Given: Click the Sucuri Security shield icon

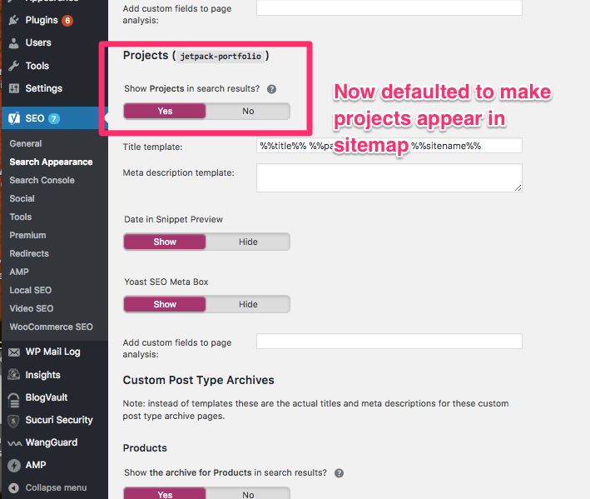Looking at the screenshot, I should 14,421.
